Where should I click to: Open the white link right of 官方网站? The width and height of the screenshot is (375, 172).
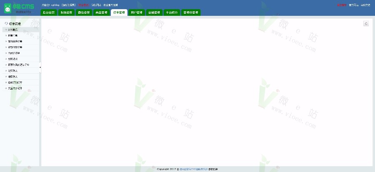coord(365,5)
